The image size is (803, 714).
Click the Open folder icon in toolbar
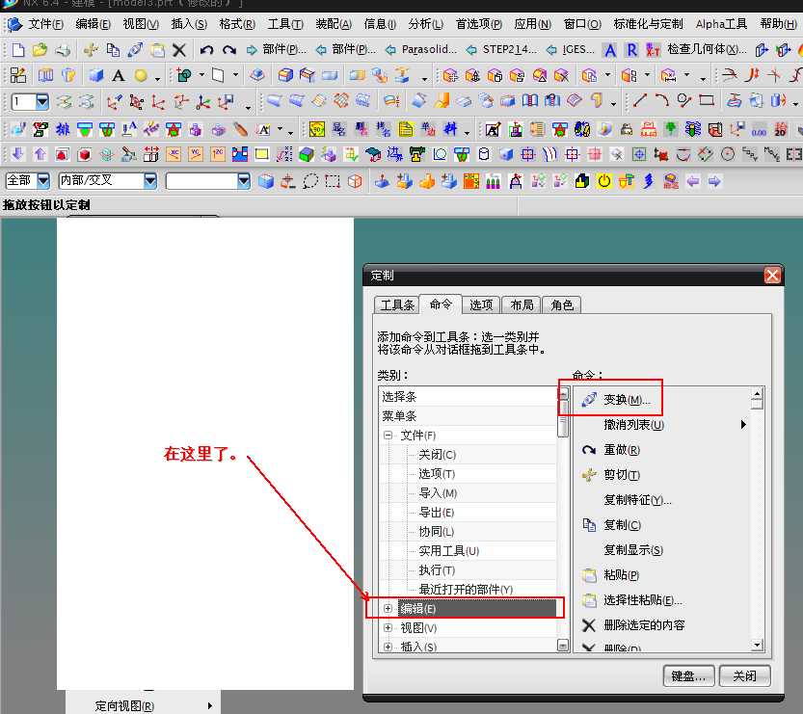click(x=40, y=50)
